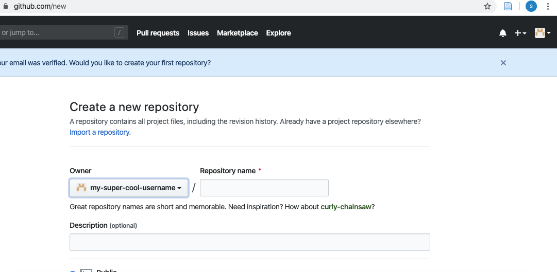Click into the Description text field
This screenshot has height=272, width=557.
coord(250,242)
